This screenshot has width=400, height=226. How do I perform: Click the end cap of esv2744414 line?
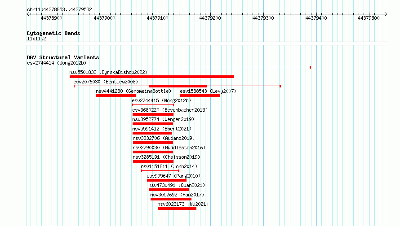click(310, 67)
